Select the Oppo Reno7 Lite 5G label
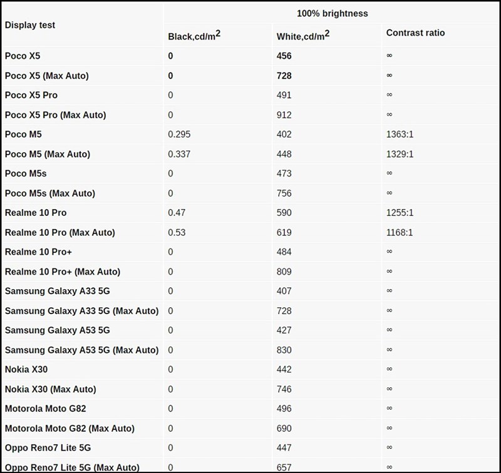This screenshot has height=473, width=501. click(48, 448)
